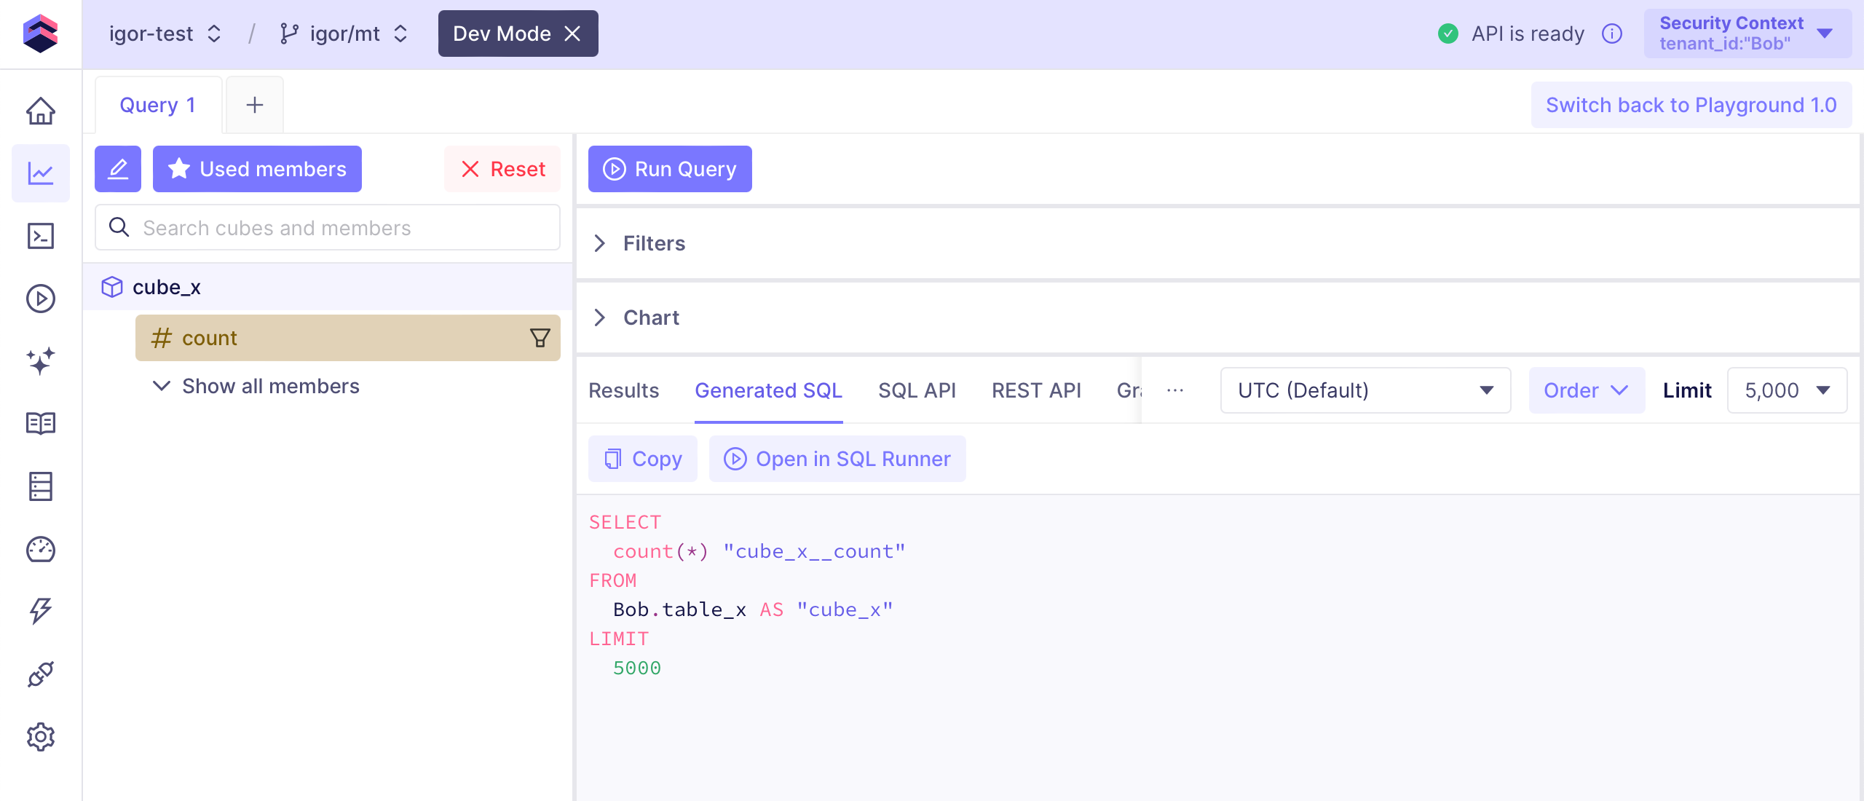Open the plug icon in the sidebar
Viewport: 1864px width, 801px height.
[x=41, y=674]
